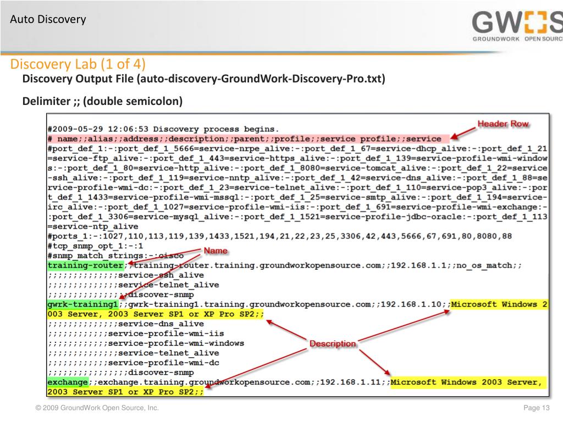Click the 'Auto Discovery' slide title
This screenshot has width=563, height=422.
[48, 19]
